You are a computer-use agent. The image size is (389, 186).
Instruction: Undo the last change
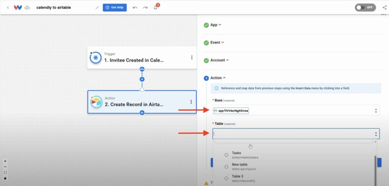pyautogui.click(x=135, y=8)
